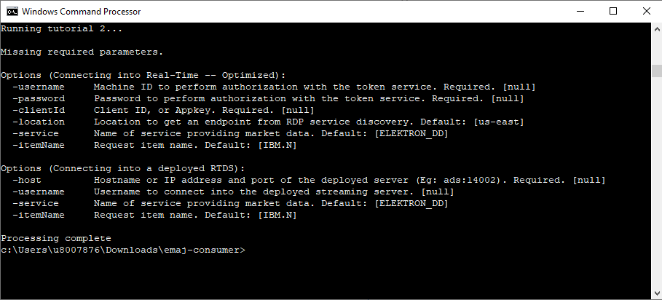This screenshot has width=662, height=300.
Task: Click the scrollbar down arrow
Action: [x=657, y=293]
